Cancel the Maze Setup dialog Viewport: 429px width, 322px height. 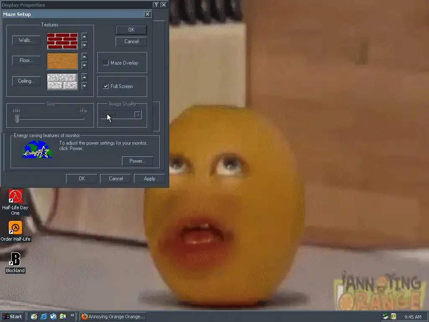(x=131, y=42)
